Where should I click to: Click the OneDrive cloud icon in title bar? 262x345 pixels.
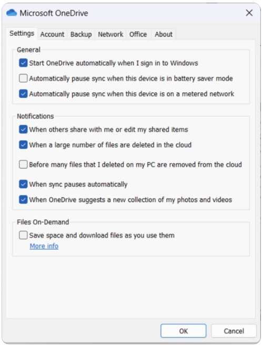[12, 13]
